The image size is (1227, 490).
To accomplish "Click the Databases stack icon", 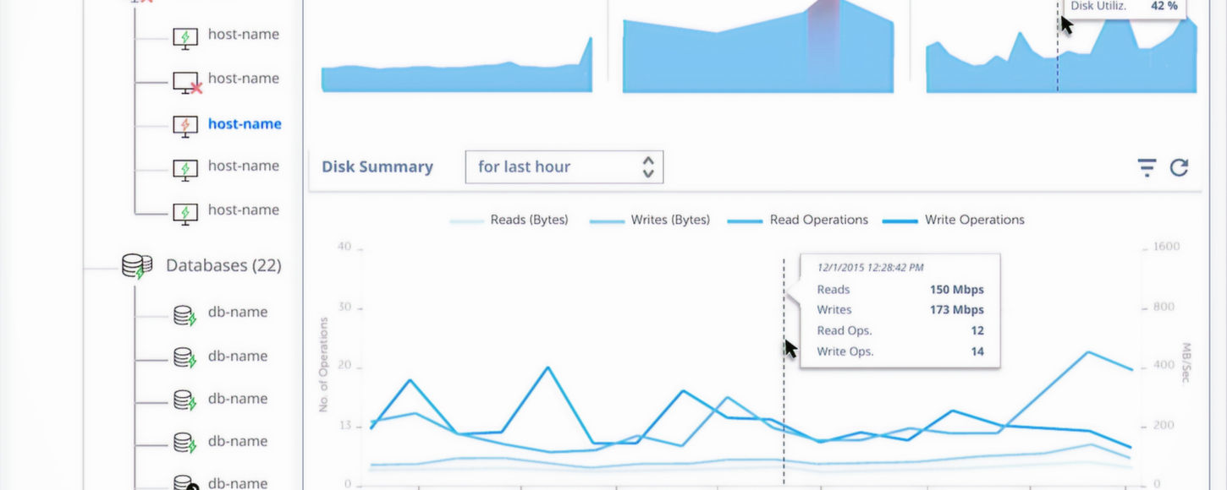I will 137,266.
